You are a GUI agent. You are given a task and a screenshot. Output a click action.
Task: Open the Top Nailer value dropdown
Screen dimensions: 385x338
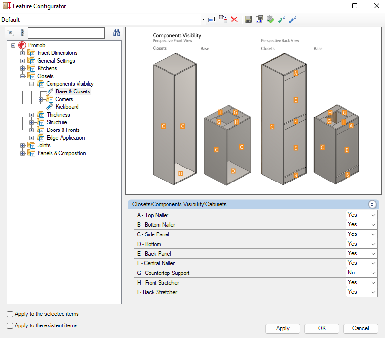[373, 215]
